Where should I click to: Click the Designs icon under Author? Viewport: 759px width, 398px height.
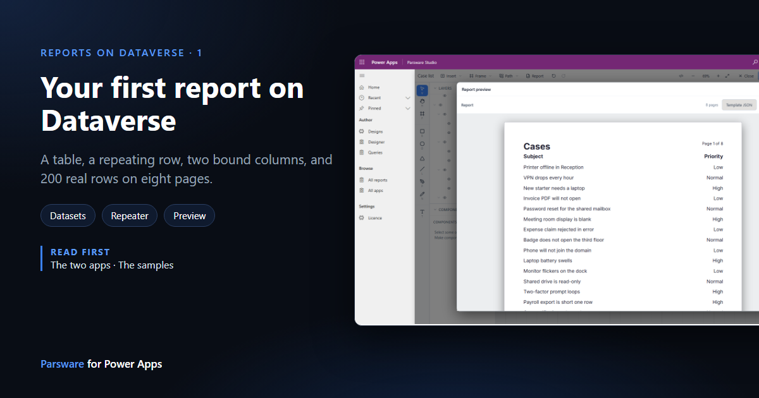pyautogui.click(x=362, y=131)
